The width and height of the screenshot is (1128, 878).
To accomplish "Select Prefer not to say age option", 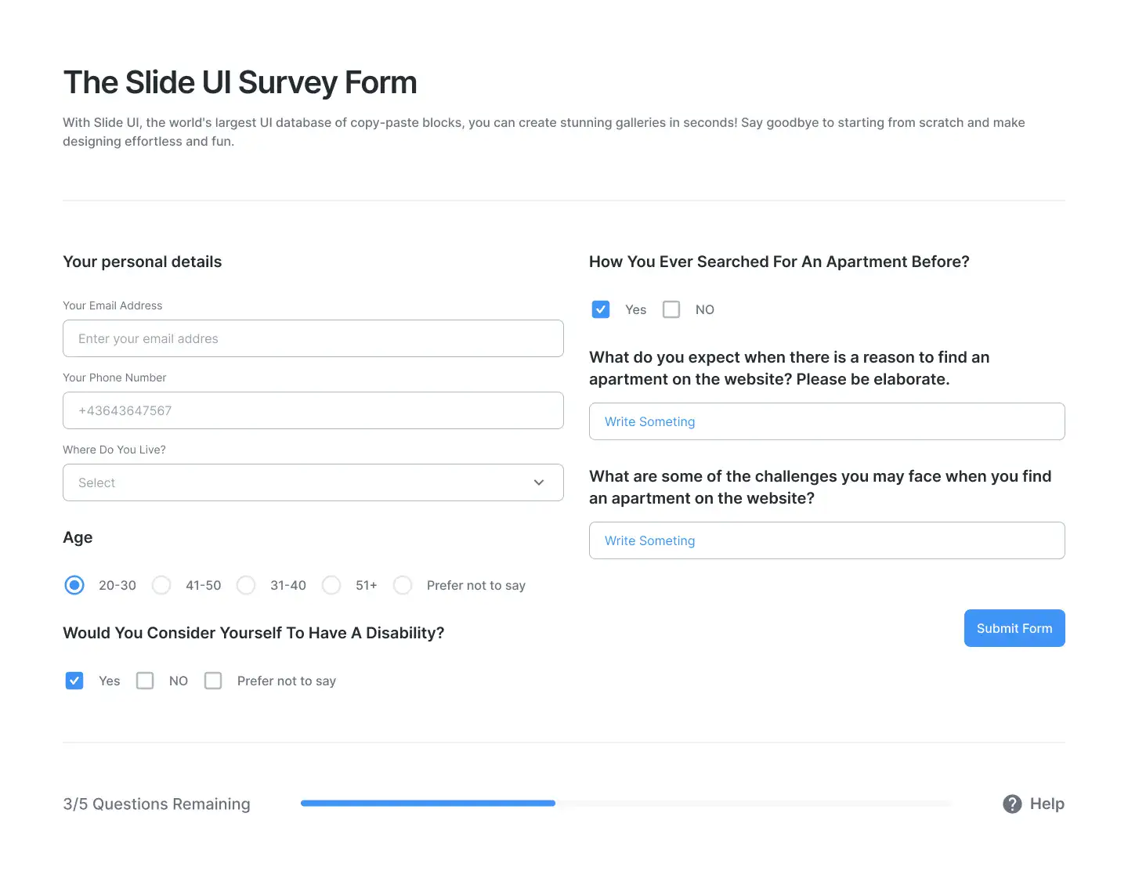I will [403, 585].
